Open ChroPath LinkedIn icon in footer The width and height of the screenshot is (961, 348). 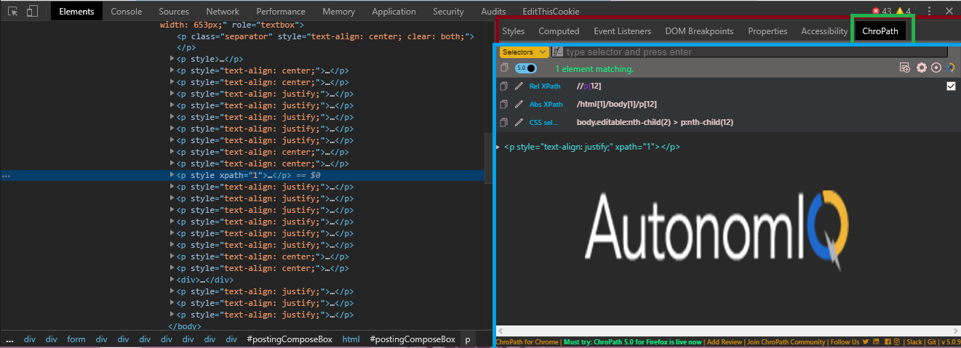click(x=877, y=341)
